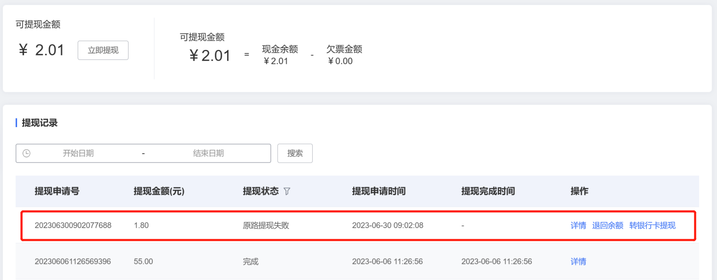Screen dimensions: 717x280
Task: Choose 转银行卡提现 for the failed withdrawal
Action: 652,226
